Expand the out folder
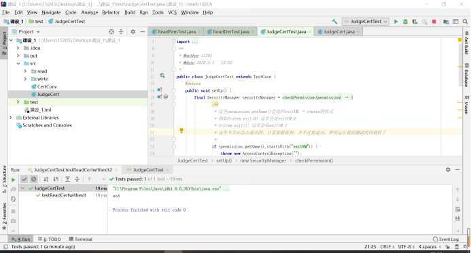 (x=18, y=56)
